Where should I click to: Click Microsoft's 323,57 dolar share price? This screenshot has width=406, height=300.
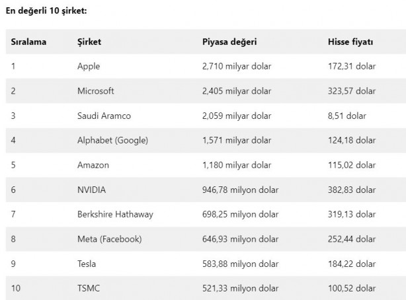point(352,91)
